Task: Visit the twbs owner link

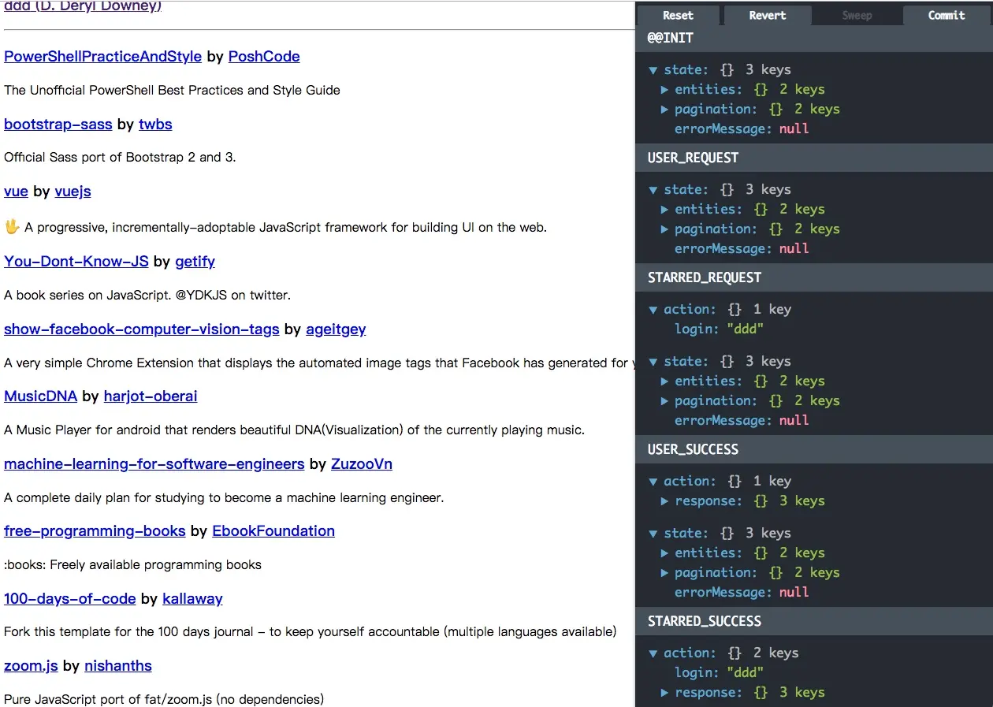Action: (155, 125)
